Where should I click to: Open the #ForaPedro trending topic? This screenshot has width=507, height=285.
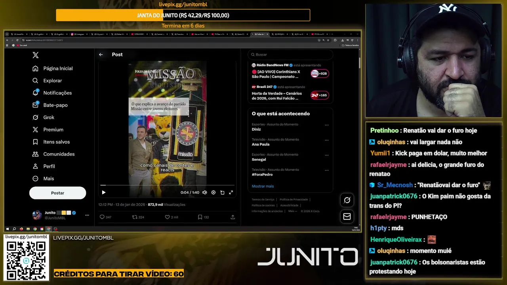pos(262,175)
